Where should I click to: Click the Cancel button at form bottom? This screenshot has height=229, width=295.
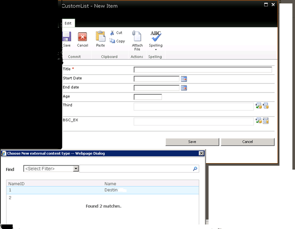[248, 142]
